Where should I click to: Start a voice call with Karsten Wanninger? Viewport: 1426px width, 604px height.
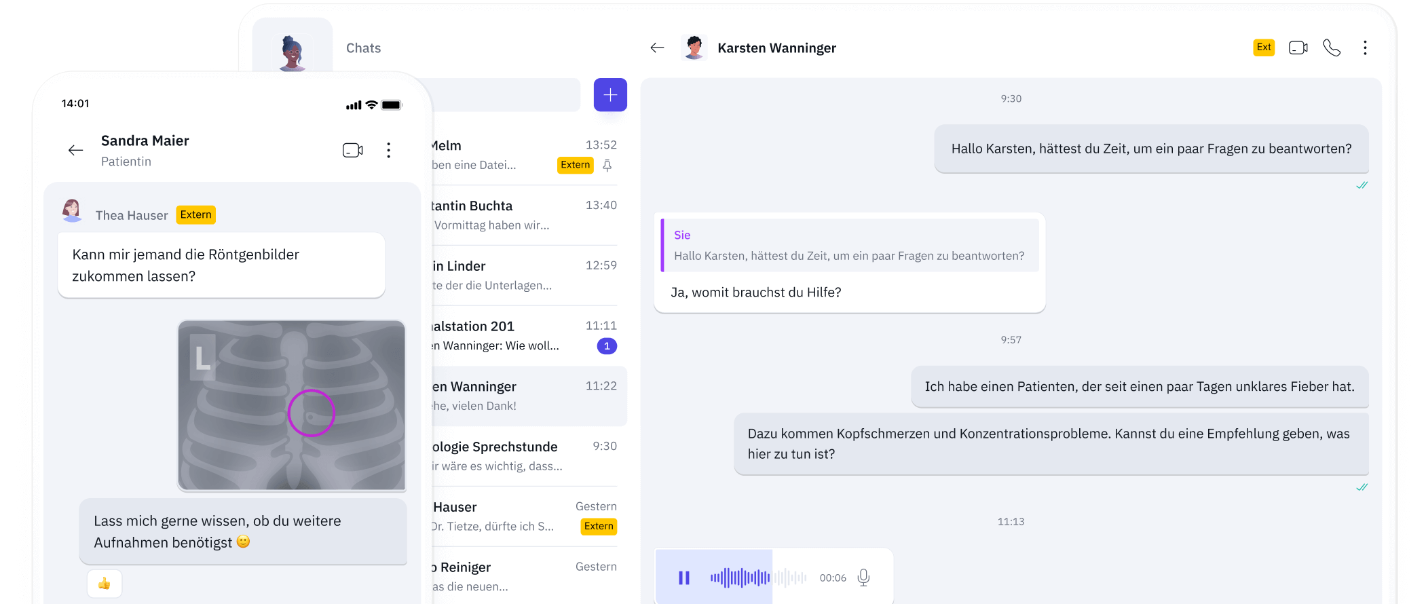1332,48
